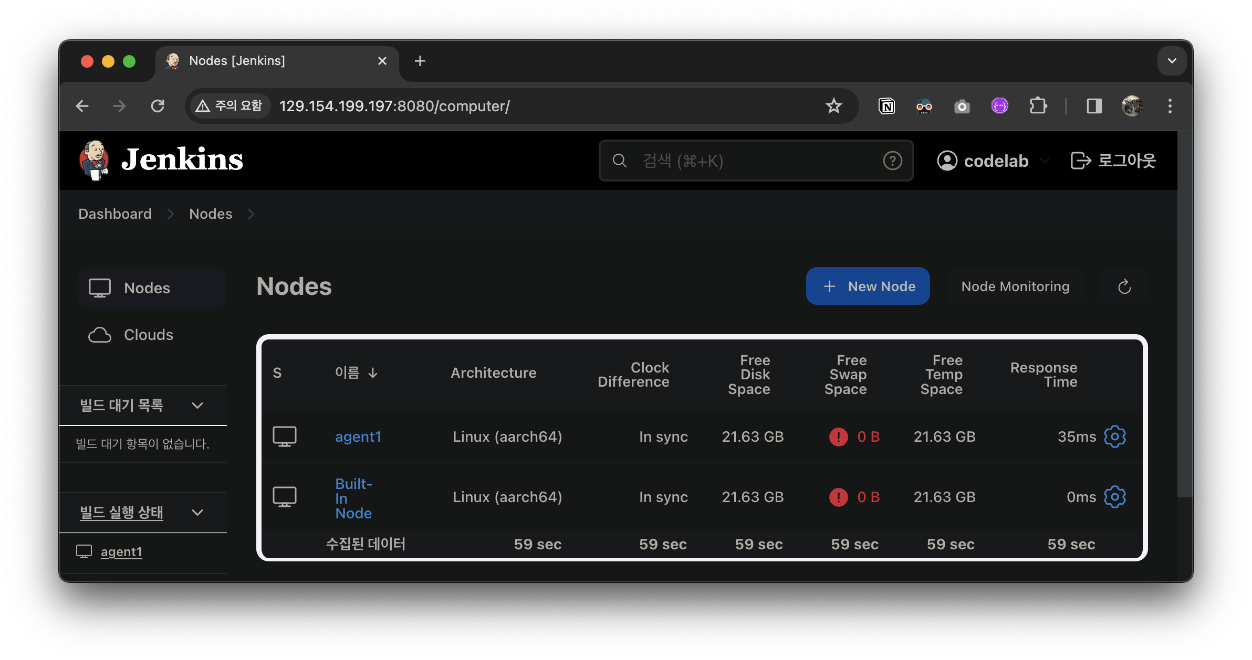Open the agent1 node link in table
Viewport: 1252px width, 660px height.
(x=358, y=437)
